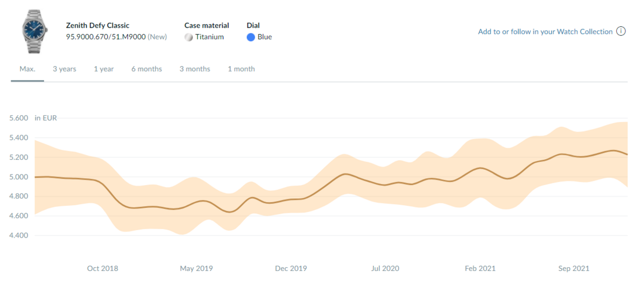
Task: Click the info icon beside Watch Collection
Action: coord(621,31)
